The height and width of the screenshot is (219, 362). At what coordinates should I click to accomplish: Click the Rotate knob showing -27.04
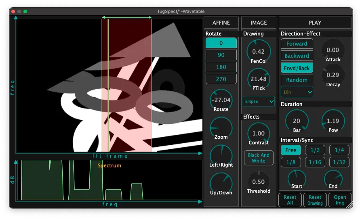tap(221, 100)
